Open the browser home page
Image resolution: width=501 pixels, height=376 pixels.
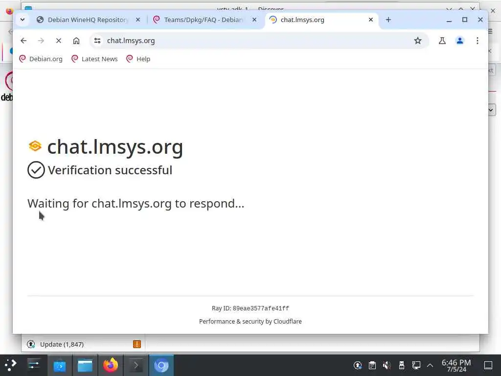(x=76, y=41)
